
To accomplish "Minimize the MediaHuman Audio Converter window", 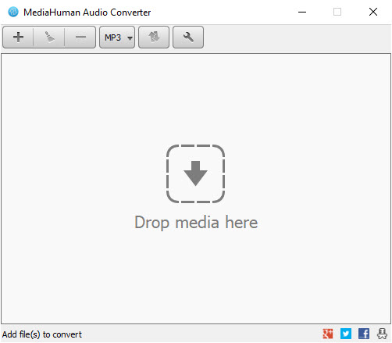I will pyautogui.click(x=302, y=12).
